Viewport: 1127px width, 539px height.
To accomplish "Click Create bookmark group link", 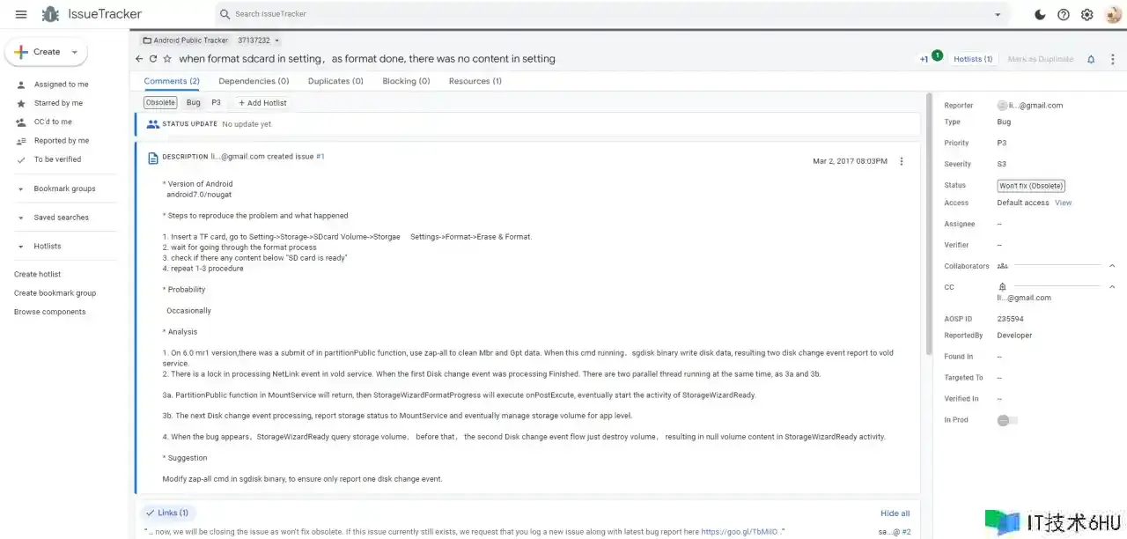I will point(55,293).
